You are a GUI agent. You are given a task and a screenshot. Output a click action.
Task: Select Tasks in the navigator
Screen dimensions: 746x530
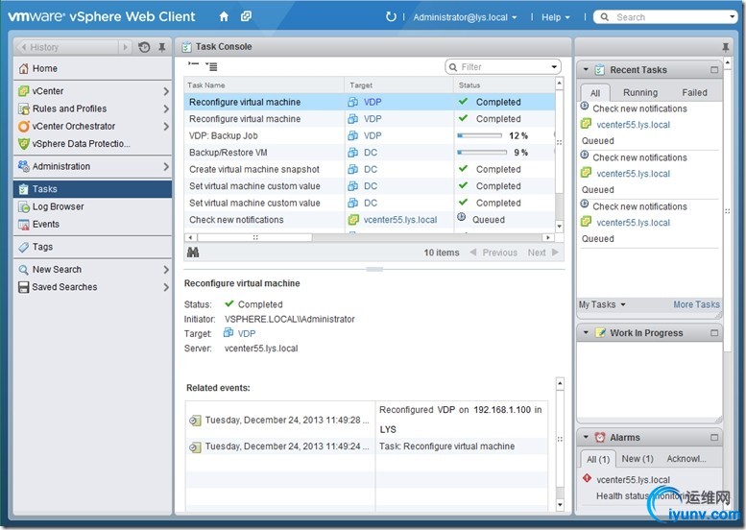click(x=92, y=189)
